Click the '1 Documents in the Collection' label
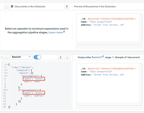This screenshot has height=113, width=144. point(29,7)
